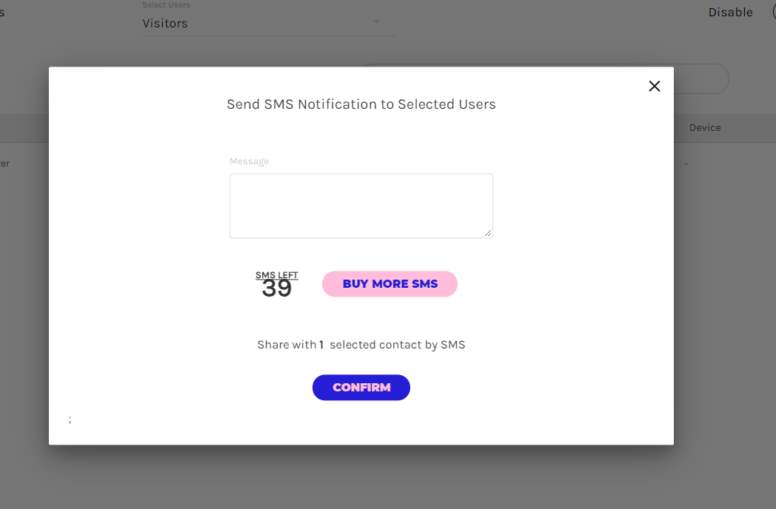Click the arrow beside Visitors
This screenshot has height=509, width=776.
377,21
